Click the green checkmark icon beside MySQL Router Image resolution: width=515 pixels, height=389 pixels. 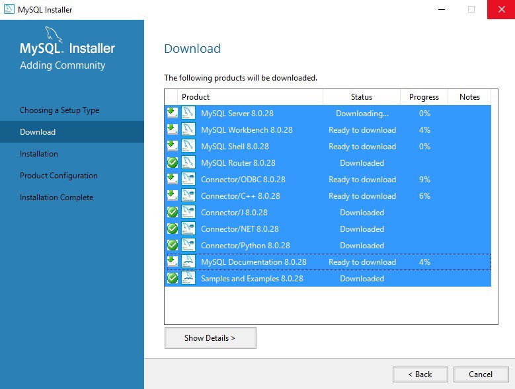tap(172, 162)
